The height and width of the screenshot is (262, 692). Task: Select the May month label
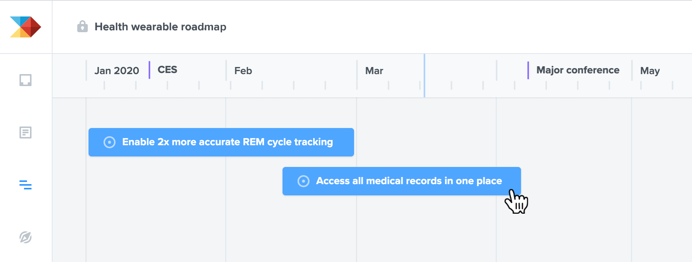[650, 71]
